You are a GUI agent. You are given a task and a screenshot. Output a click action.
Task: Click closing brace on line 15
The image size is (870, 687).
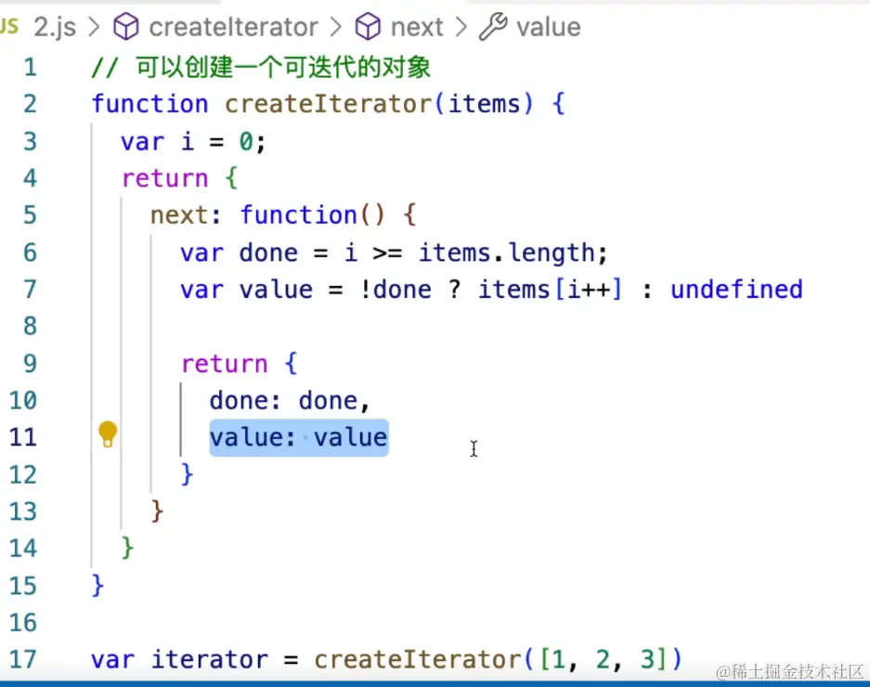pyautogui.click(x=97, y=586)
